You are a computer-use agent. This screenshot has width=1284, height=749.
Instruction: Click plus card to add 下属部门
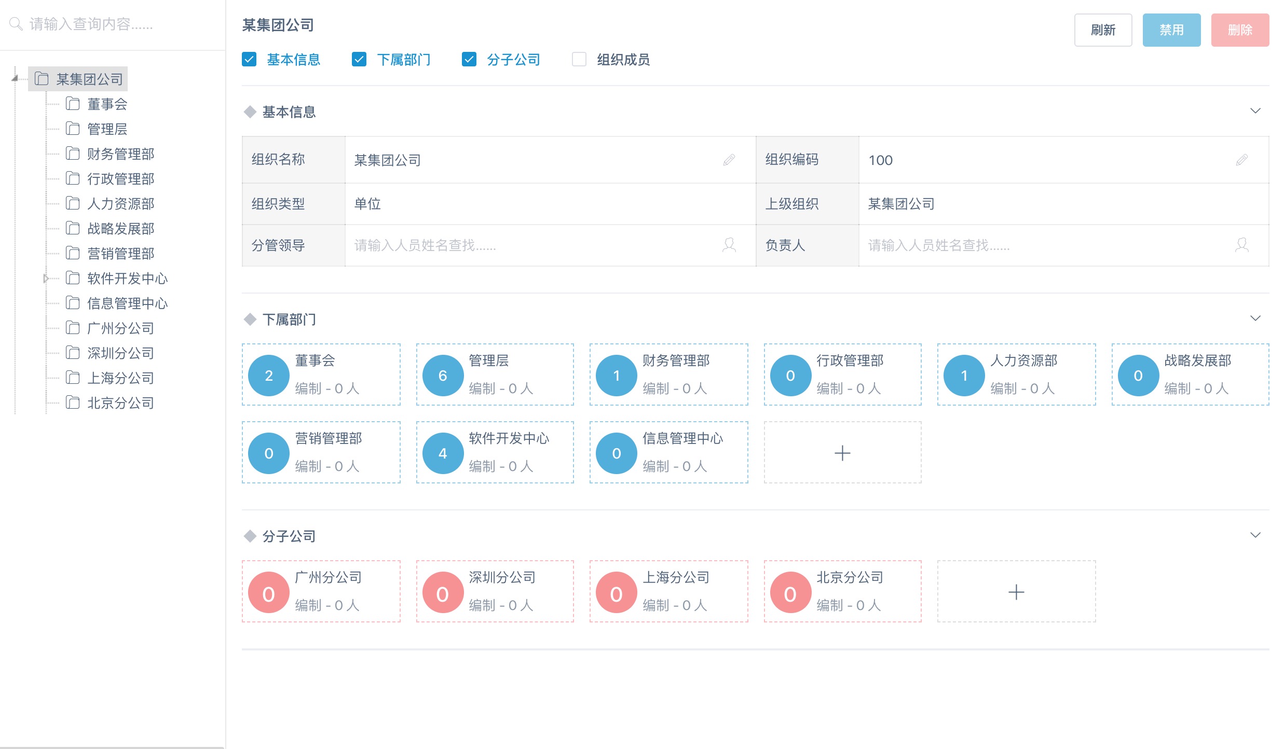(x=842, y=452)
